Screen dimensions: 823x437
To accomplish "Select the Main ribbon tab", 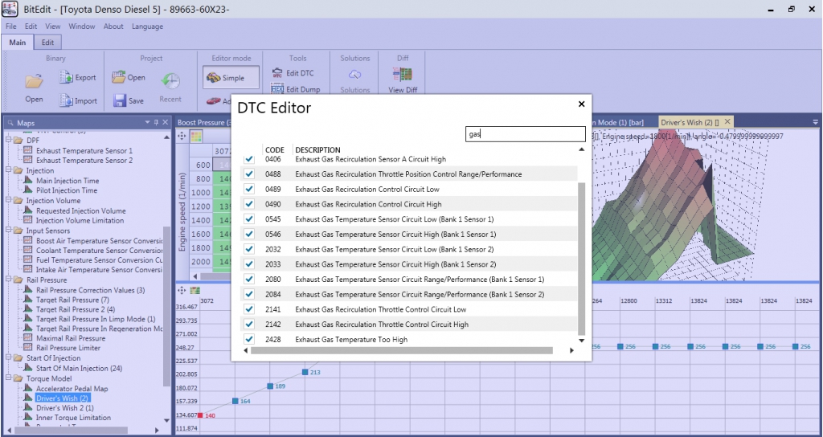I will 18,43.
